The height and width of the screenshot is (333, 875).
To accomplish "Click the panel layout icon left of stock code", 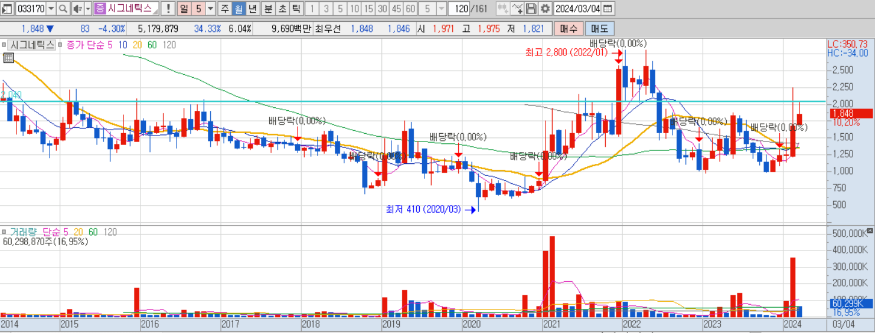I will click(8, 8).
